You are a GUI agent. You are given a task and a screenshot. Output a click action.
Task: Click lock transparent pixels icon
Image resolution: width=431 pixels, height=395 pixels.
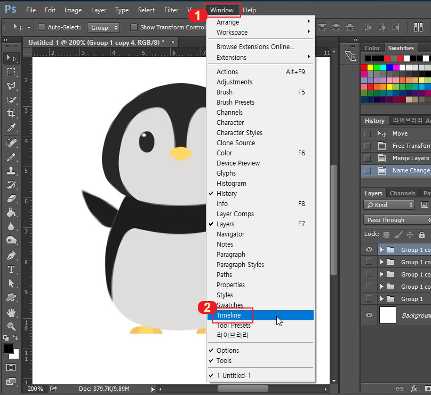click(387, 235)
